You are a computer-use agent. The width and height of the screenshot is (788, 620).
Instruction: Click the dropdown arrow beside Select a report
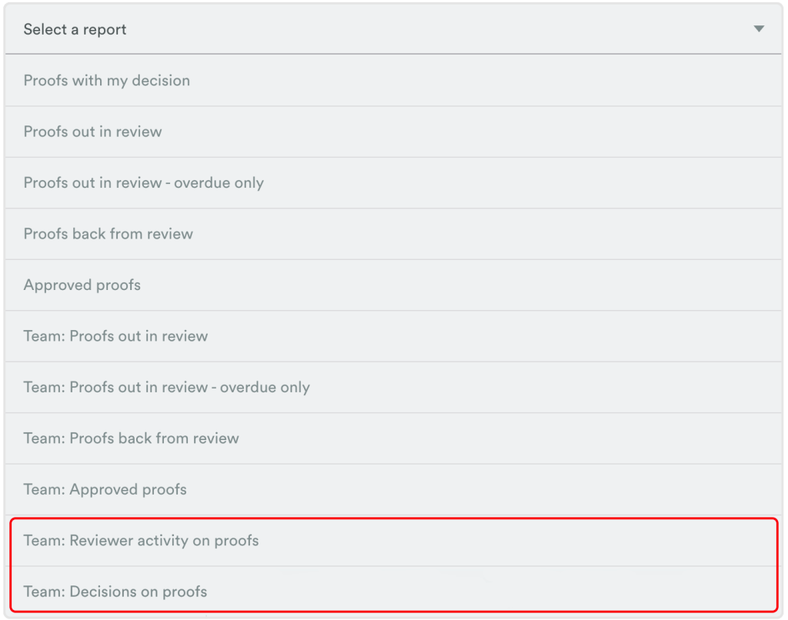pyautogui.click(x=759, y=29)
